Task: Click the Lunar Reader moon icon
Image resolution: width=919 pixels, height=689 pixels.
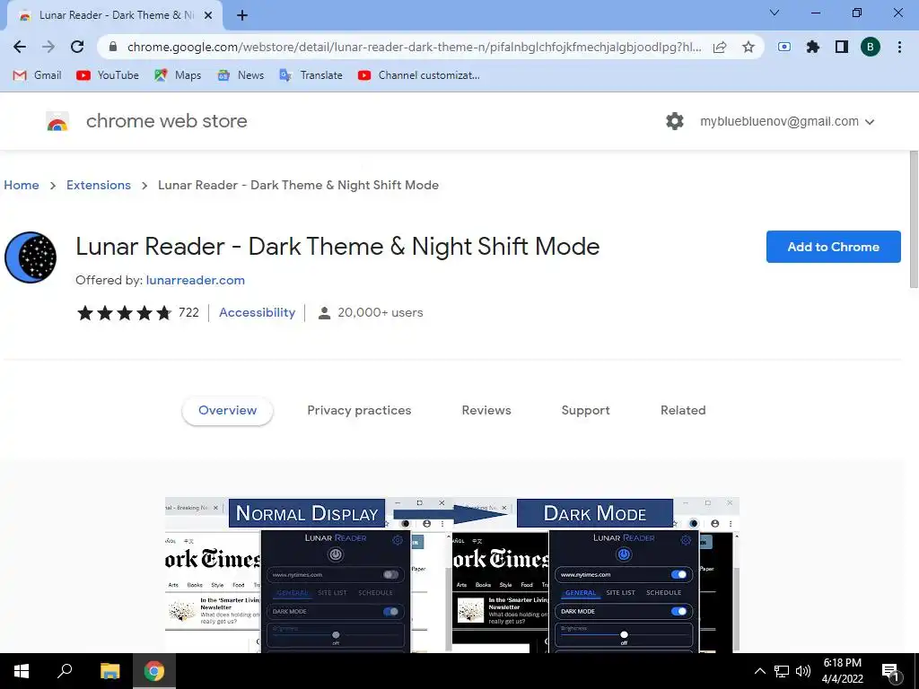Action: (x=31, y=257)
